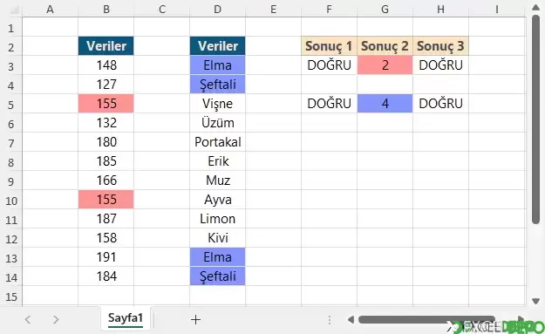Viewport: 545px width, 334px height.
Task: Select the Veriler header in column D
Action: (x=218, y=46)
